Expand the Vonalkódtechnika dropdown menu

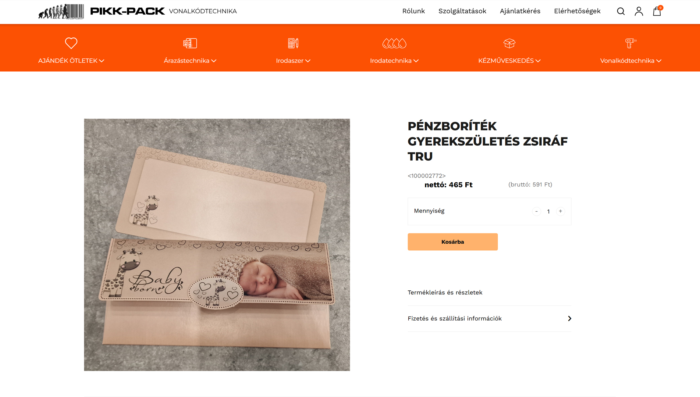click(630, 61)
